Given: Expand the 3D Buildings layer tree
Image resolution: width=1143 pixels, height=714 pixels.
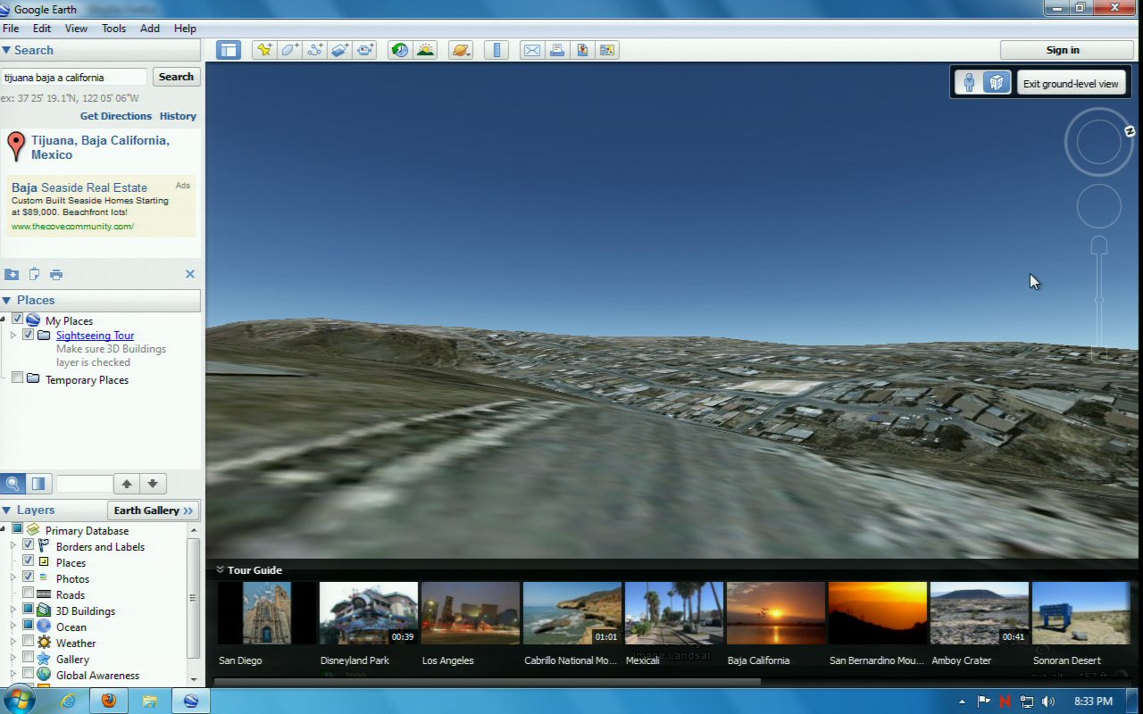Looking at the screenshot, I should [x=13, y=610].
